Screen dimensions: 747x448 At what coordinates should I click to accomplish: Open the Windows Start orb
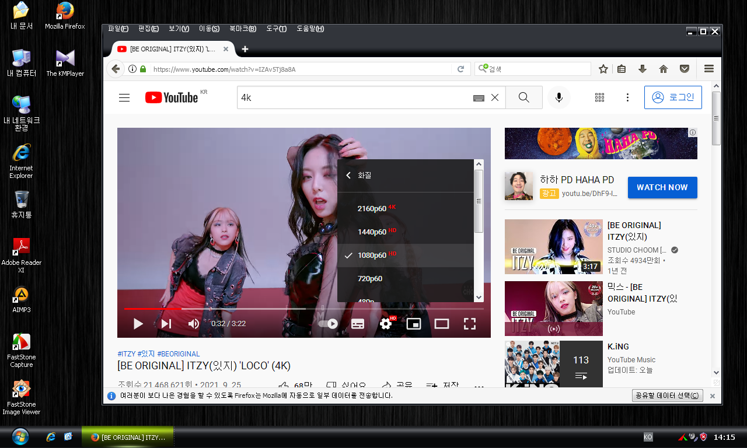pos(19,436)
